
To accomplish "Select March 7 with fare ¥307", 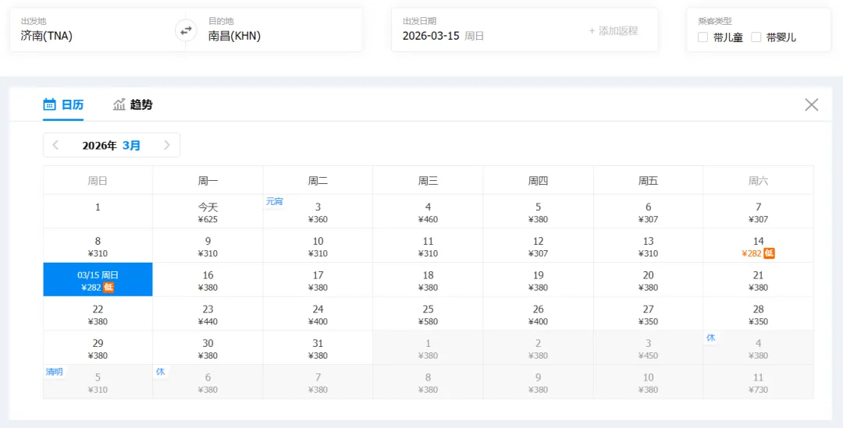I will (758, 211).
